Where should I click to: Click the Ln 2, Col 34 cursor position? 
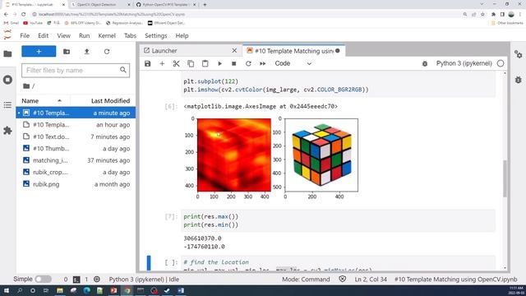pyautogui.click(x=371, y=280)
